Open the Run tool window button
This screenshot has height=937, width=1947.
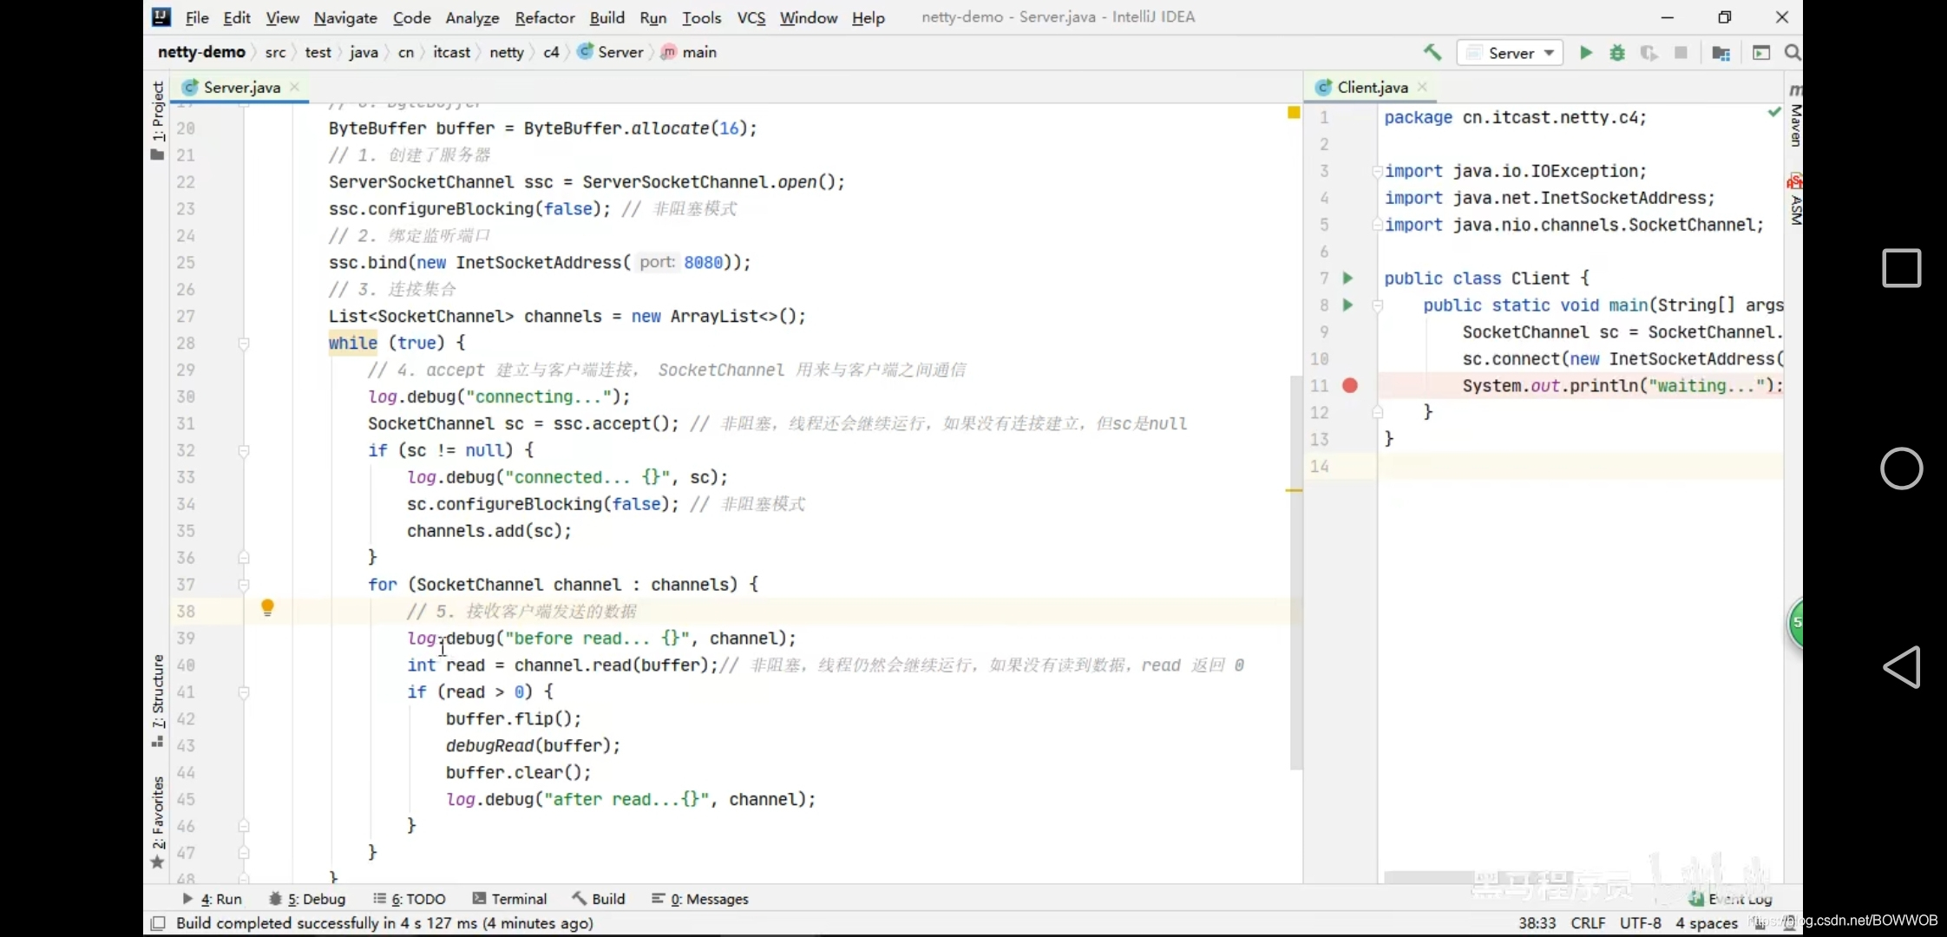click(213, 899)
